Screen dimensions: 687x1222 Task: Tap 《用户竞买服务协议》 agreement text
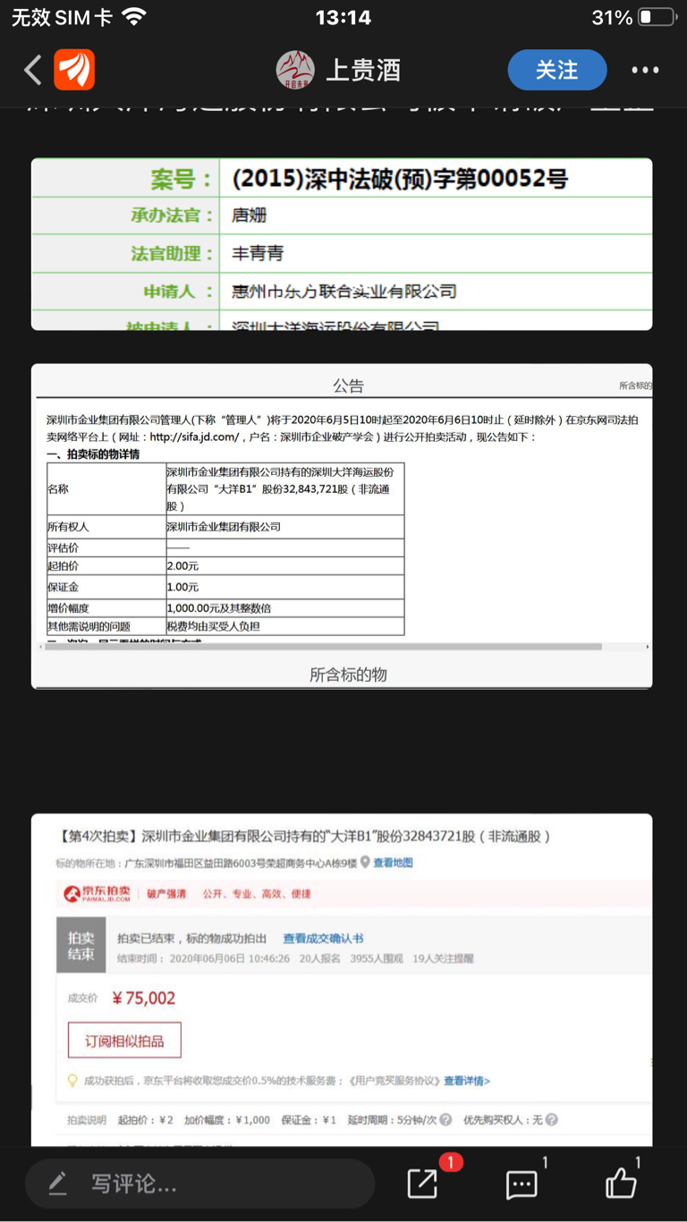click(394, 1081)
